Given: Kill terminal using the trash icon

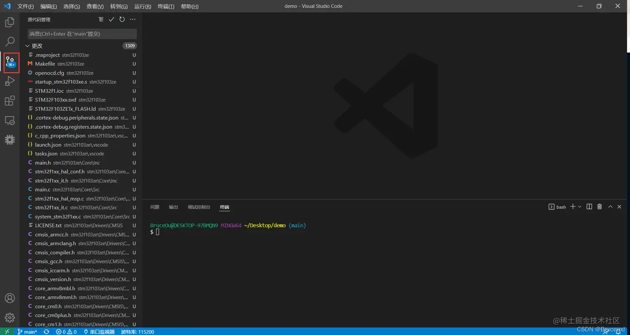Looking at the screenshot, I should pos(600,207).
